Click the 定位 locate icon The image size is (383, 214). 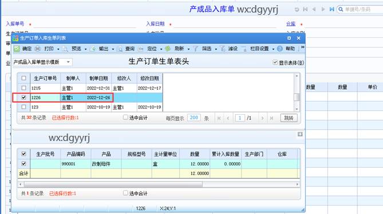(x=141, y=49)
